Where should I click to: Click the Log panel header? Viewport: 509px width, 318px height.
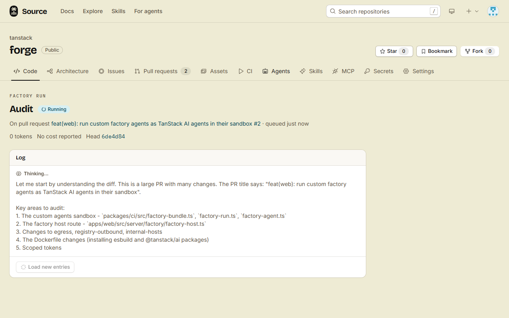(188, 158)
